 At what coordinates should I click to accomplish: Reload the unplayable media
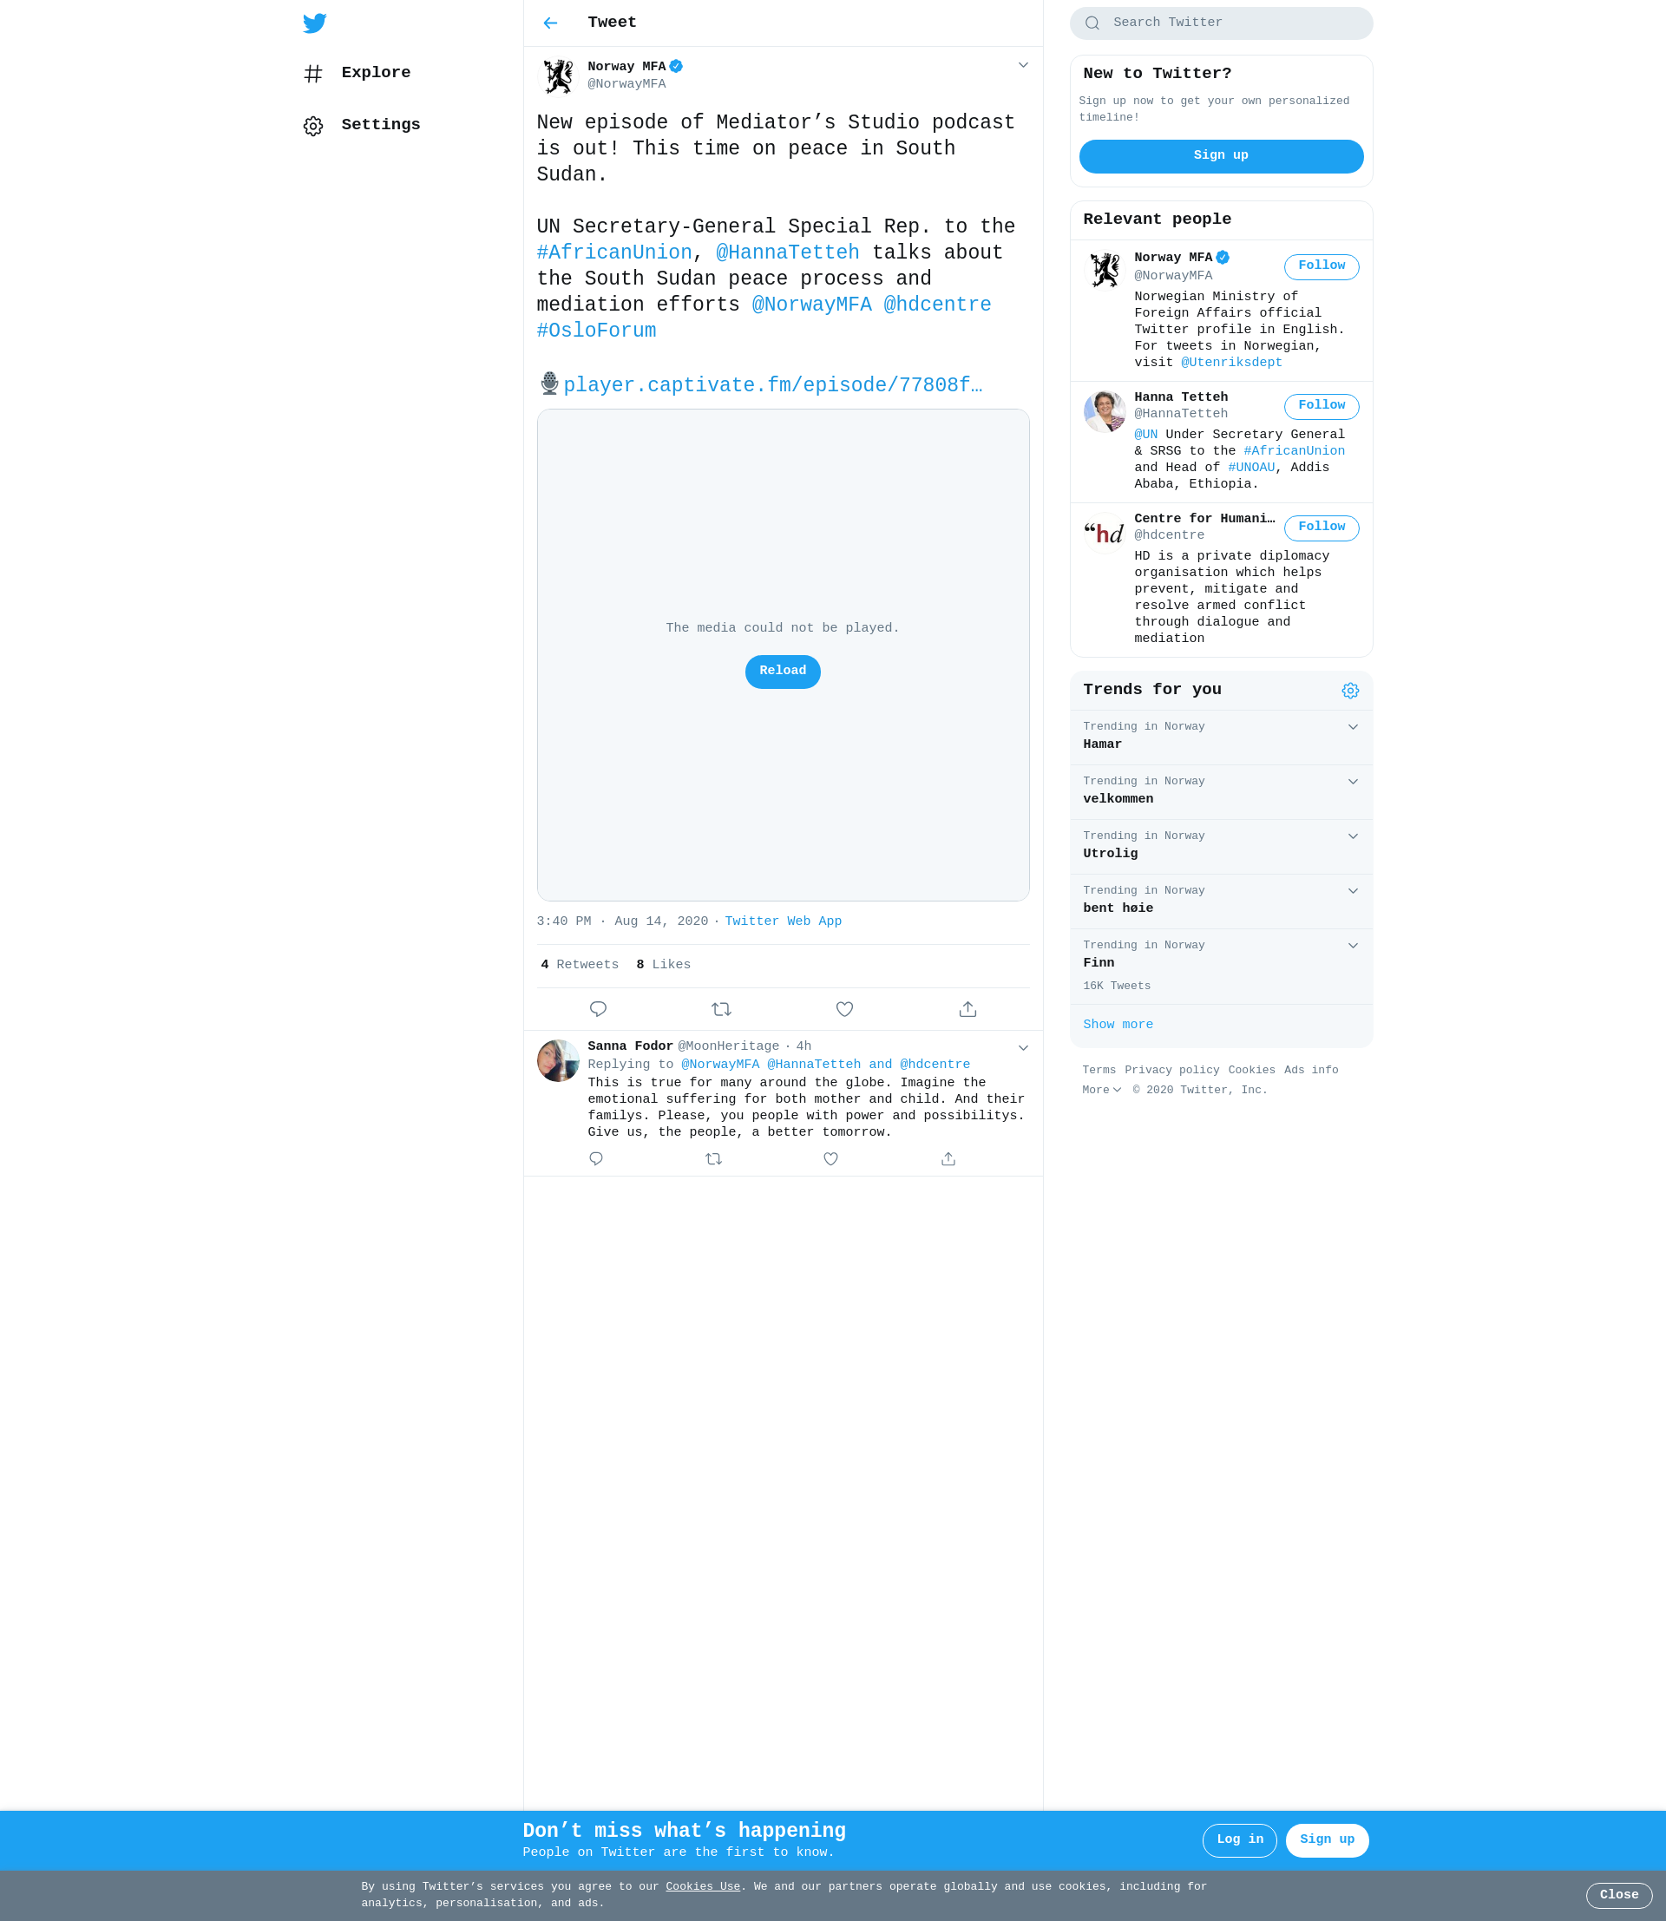(783, 672)
